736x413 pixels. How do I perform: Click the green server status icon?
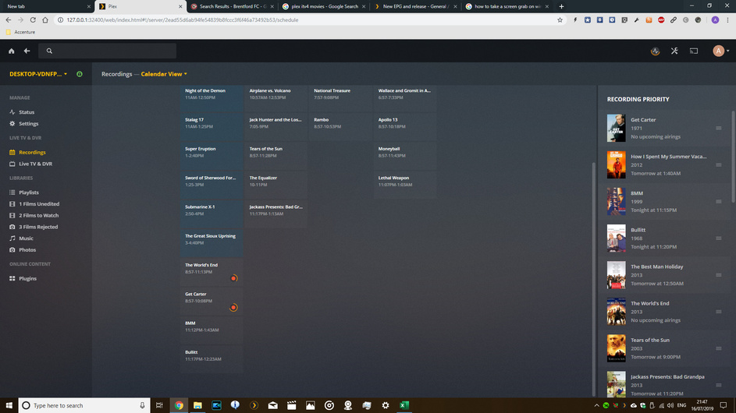pos(80,74)
